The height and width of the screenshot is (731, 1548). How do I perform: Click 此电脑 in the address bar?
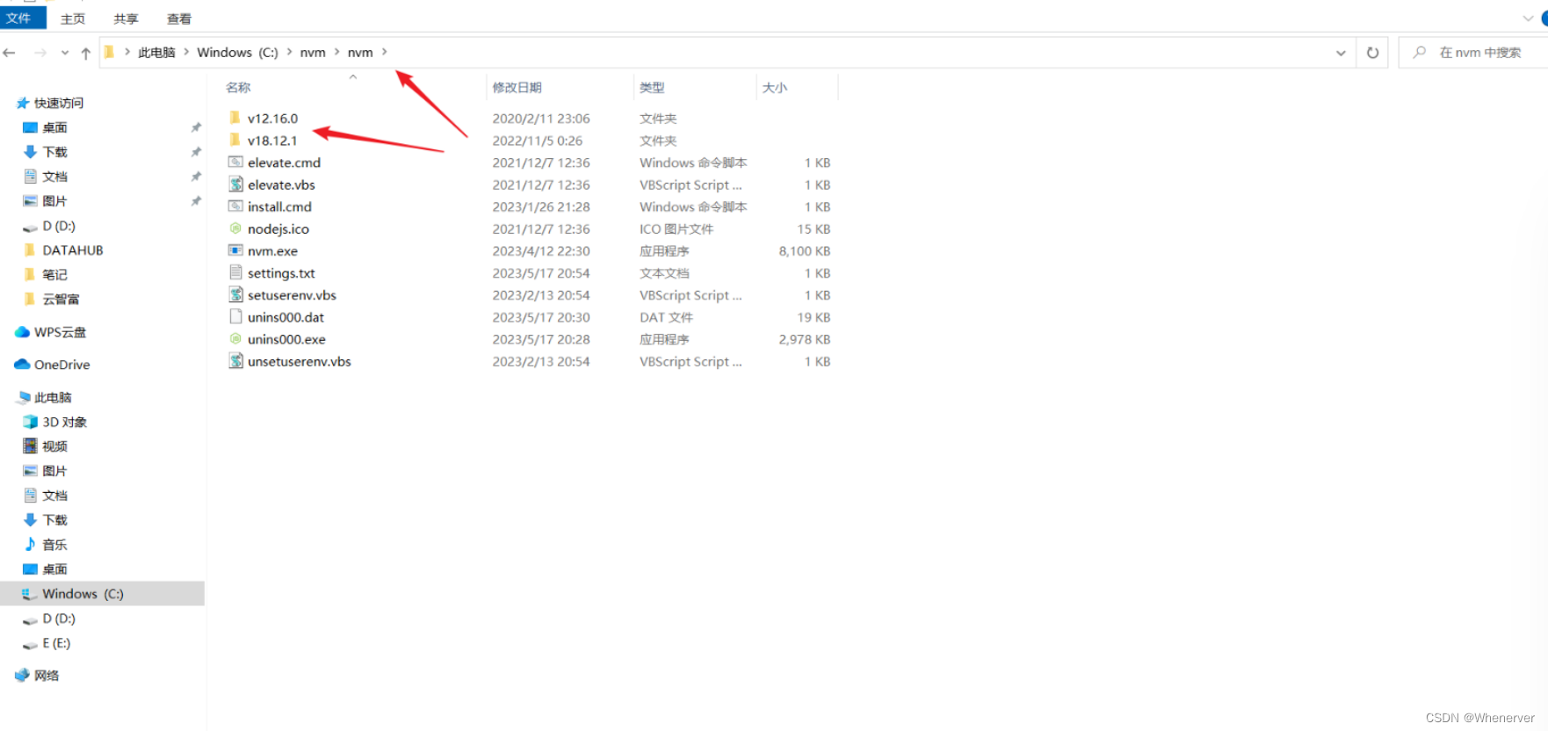point(157,53)
